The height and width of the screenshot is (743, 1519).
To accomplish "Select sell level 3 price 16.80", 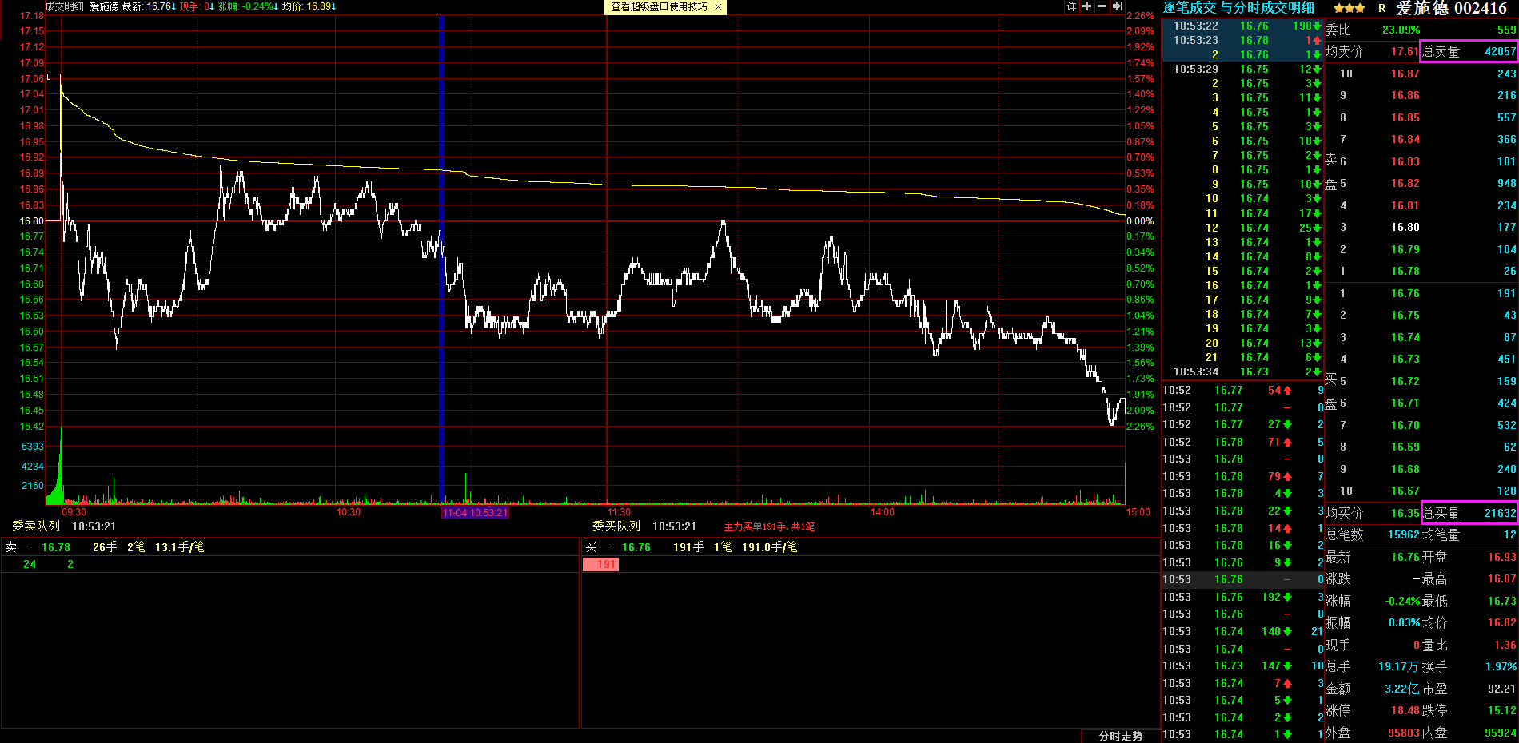I will [1405, 227].
